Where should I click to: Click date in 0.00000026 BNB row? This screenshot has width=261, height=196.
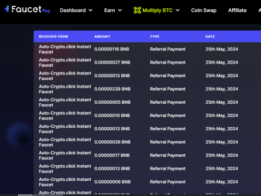[222, 142]
